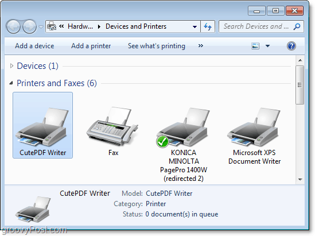
Task: Collapse the Printers and Faxes (6) group
Action: [11, 83]
